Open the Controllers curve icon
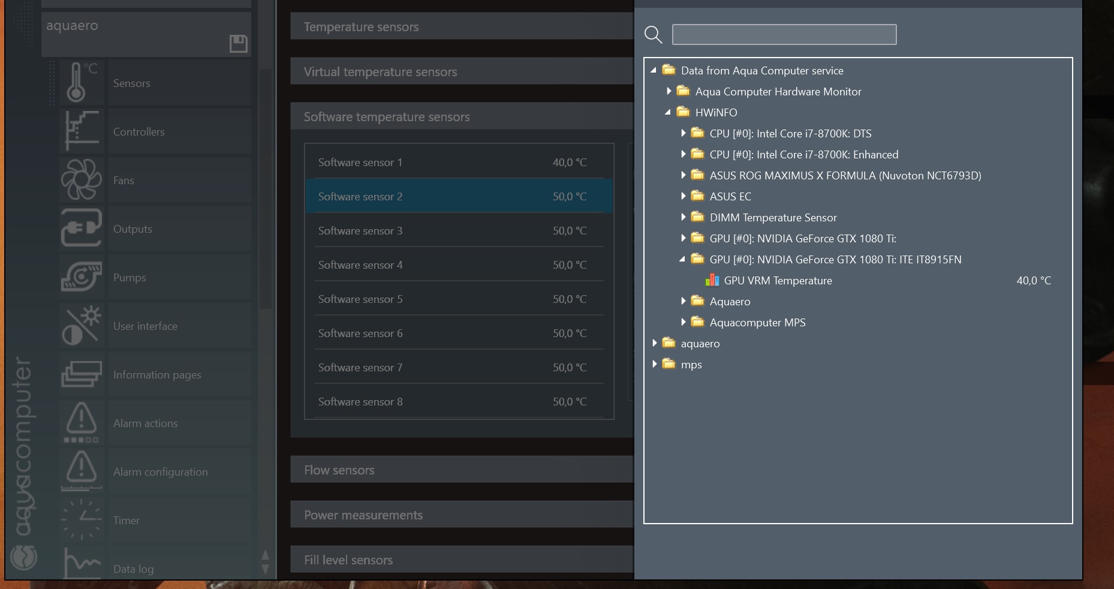 coord(82,131)
